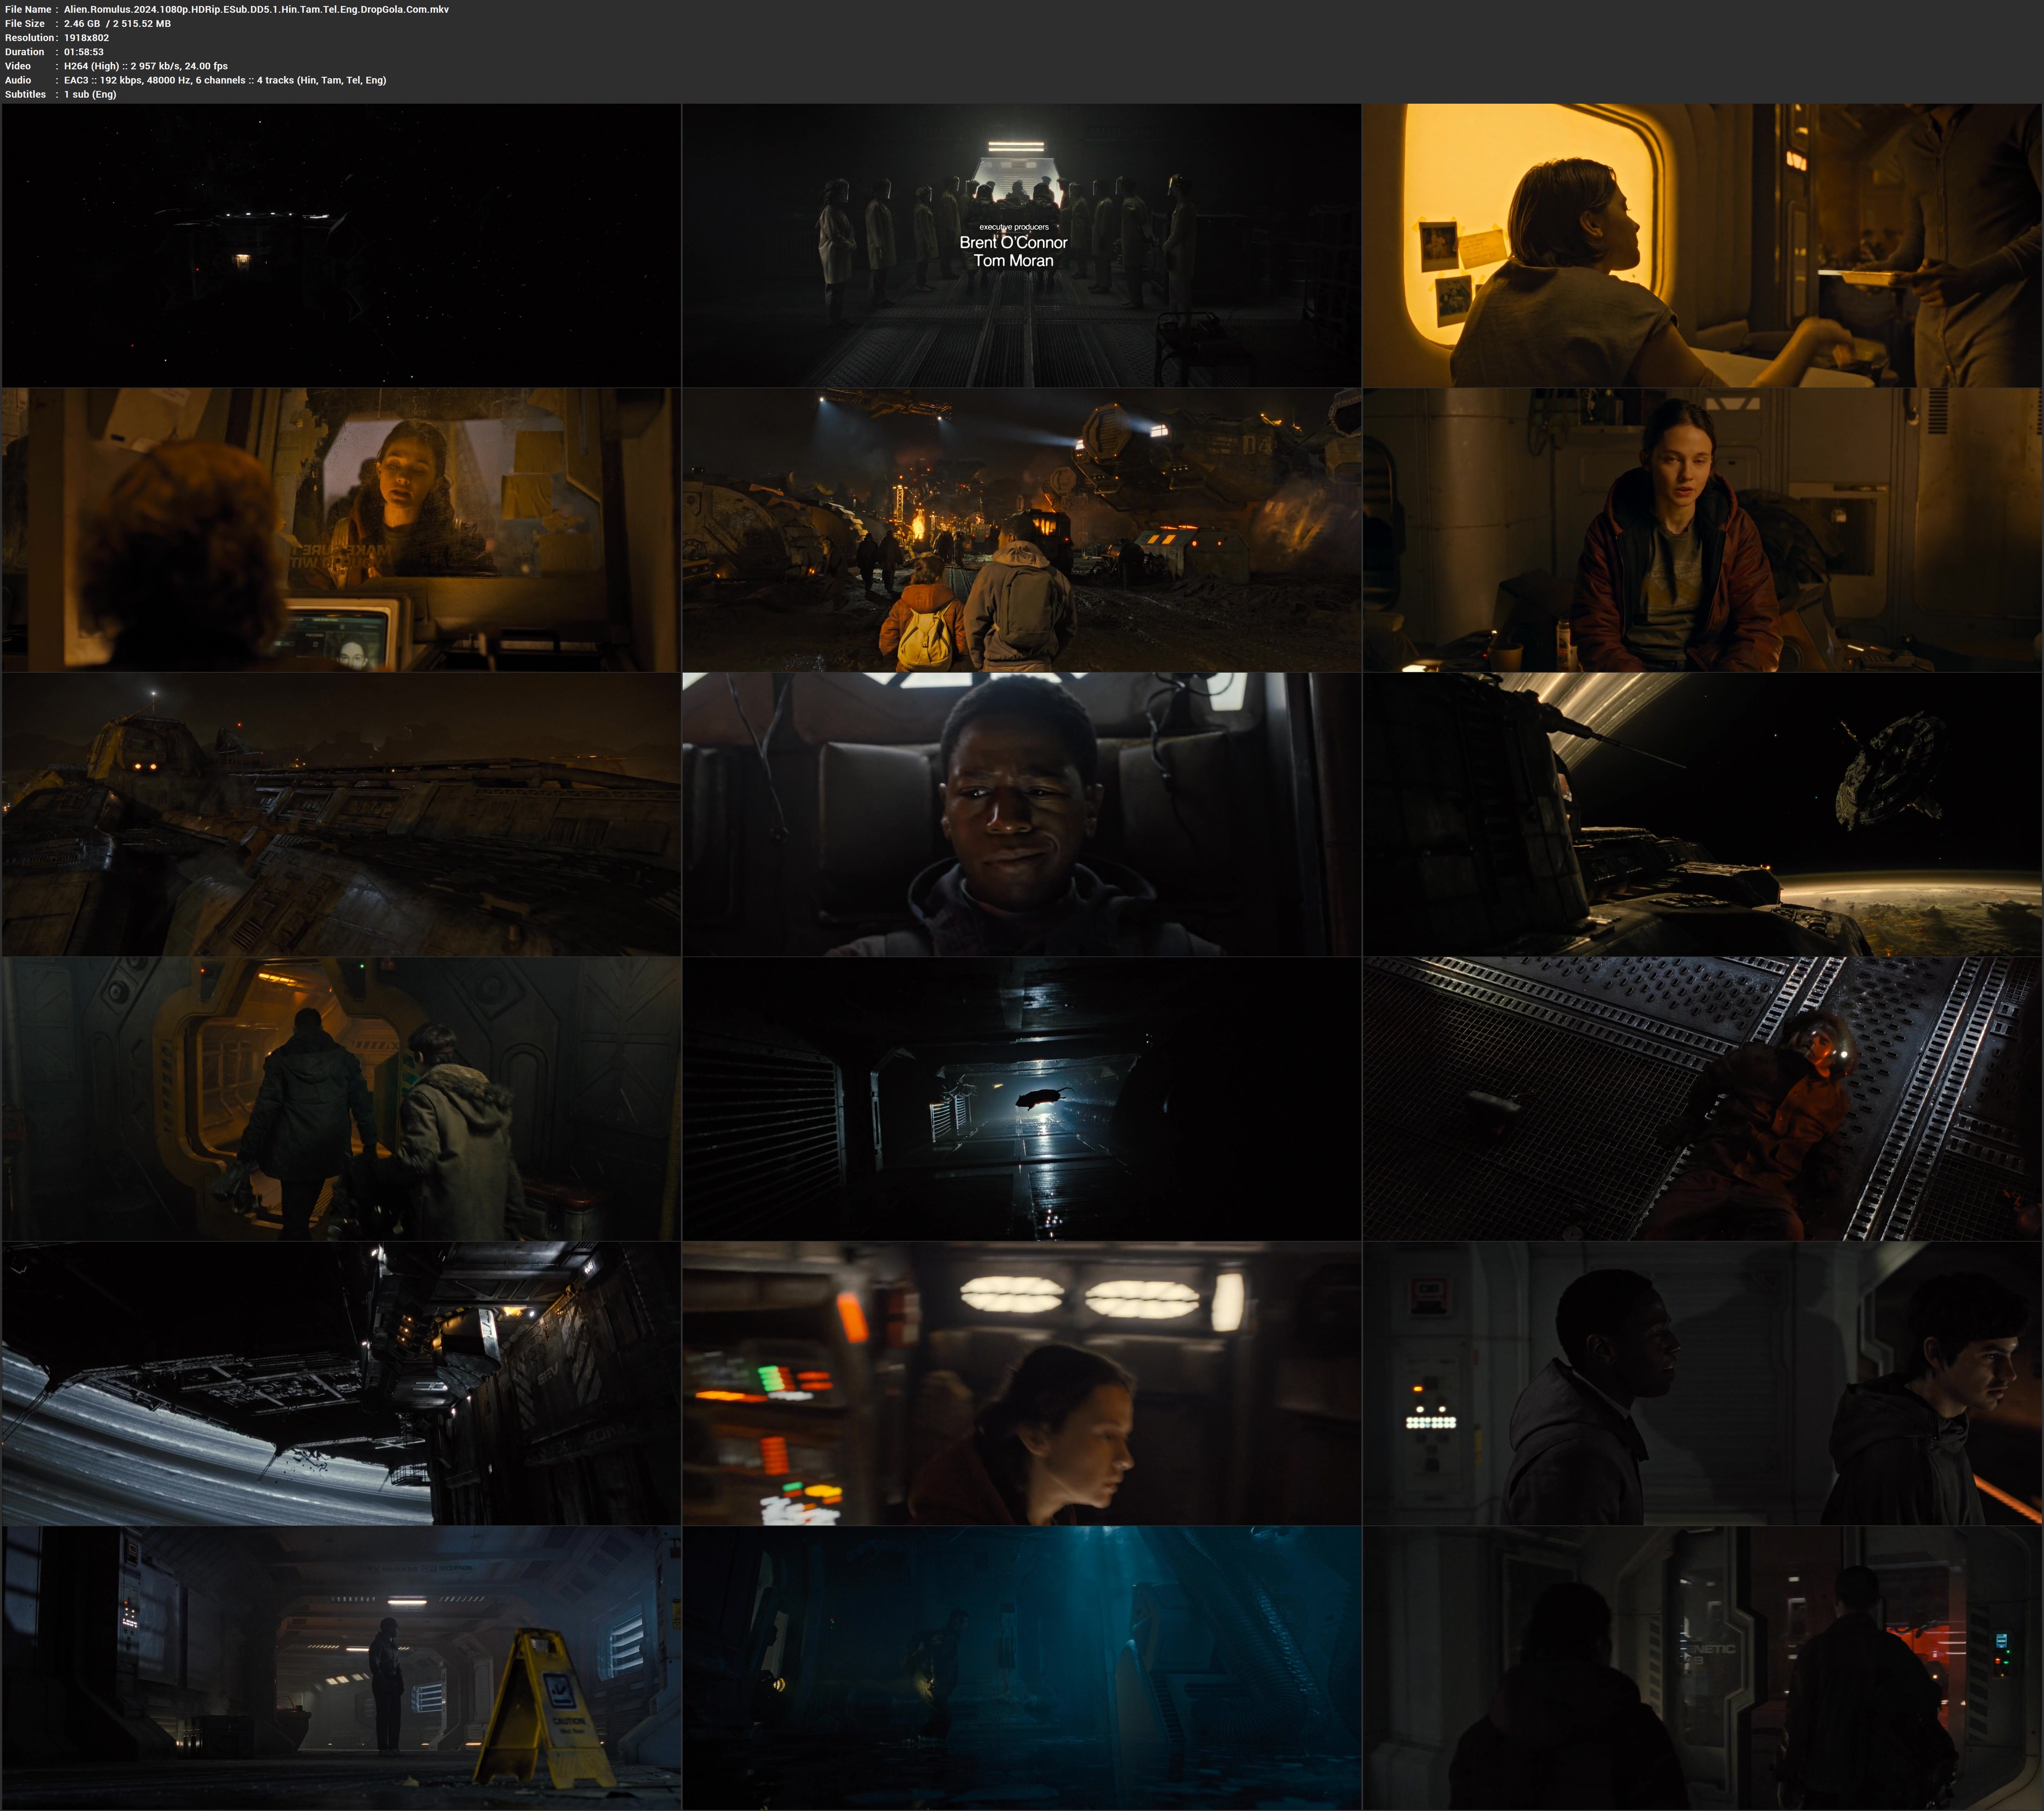2044x1811 pixels.
Task: Open thumbnail of landed ship hull at night
Action: point(341,814)
